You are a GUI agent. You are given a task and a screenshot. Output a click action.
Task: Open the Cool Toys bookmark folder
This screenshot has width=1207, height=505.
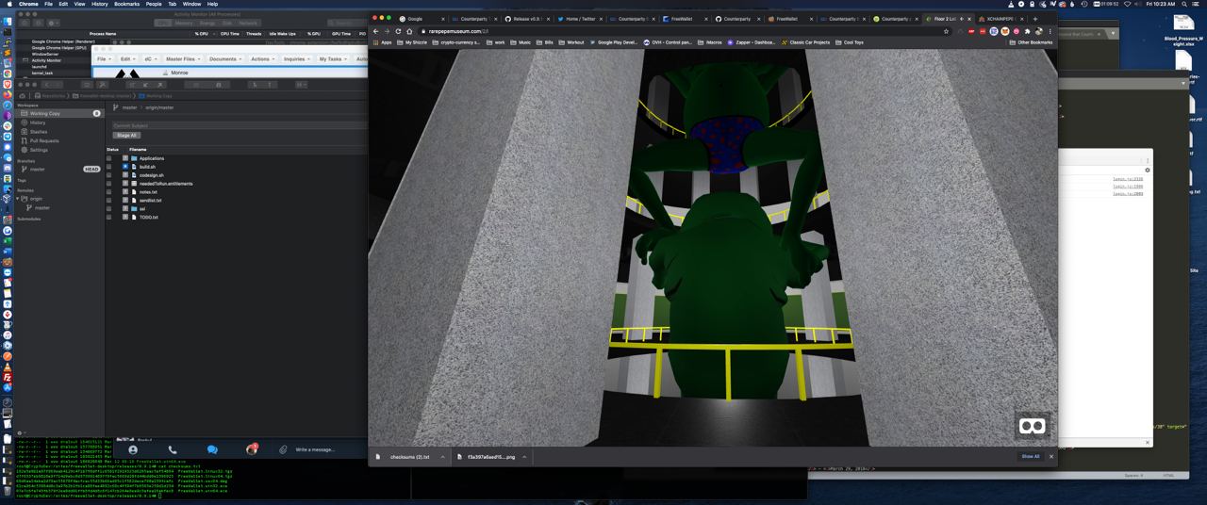[x=850, y=42]
